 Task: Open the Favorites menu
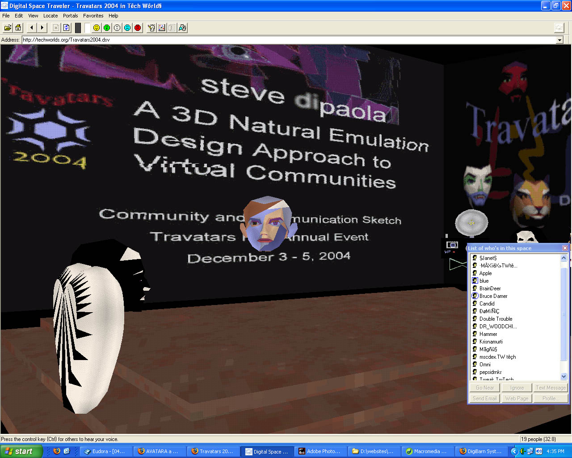pyautogui.click(x=93, y=16)
